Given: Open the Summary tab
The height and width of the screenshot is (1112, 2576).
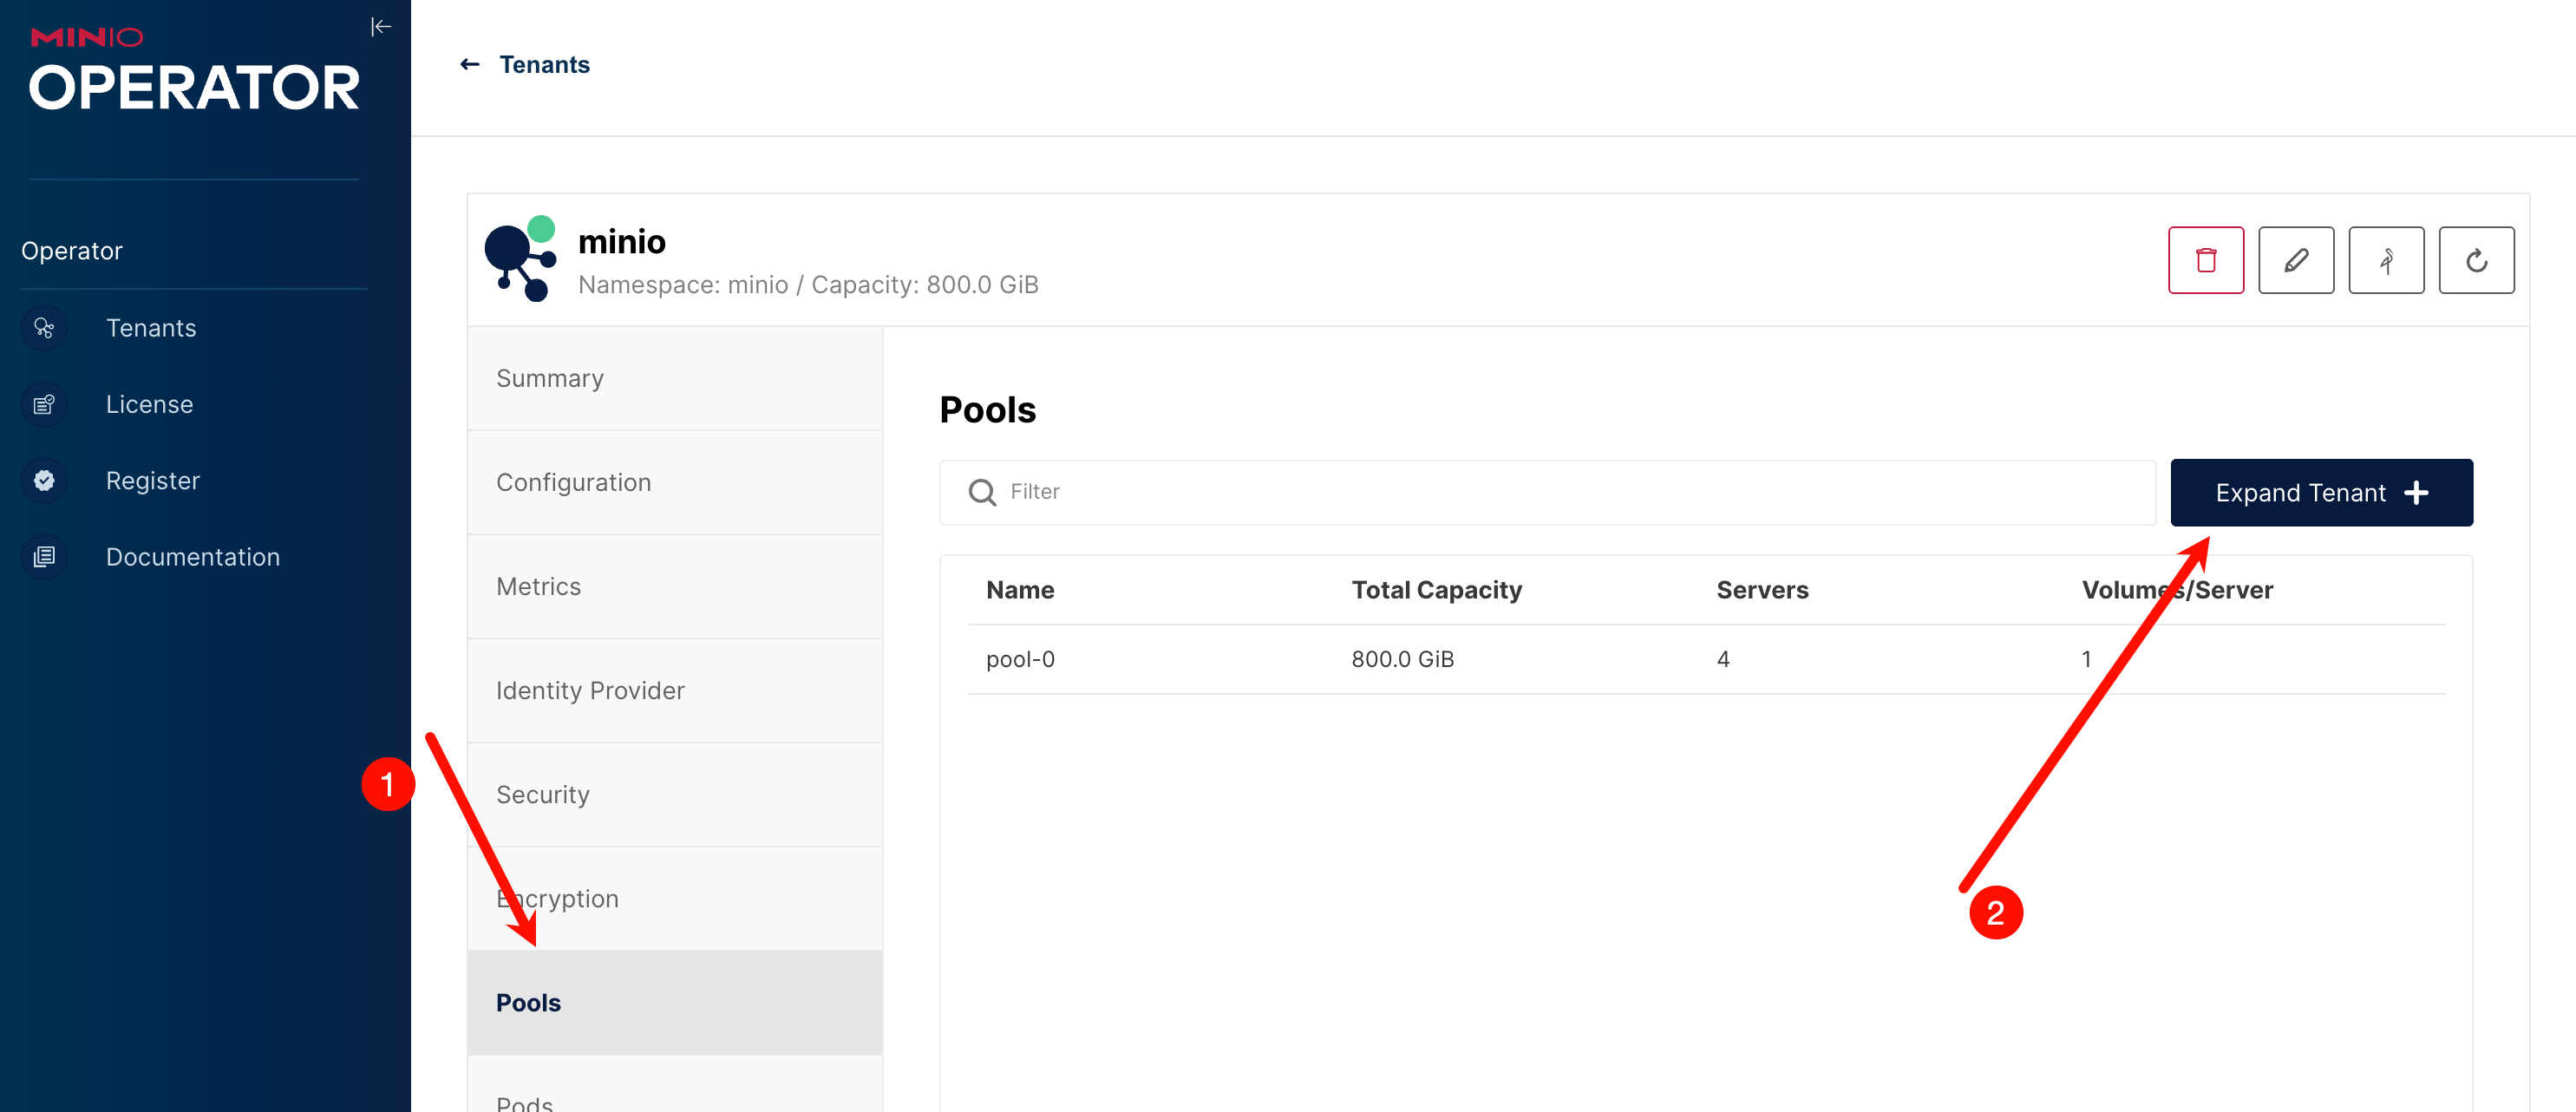Looking at the screenshot, I should coord(550,378).
